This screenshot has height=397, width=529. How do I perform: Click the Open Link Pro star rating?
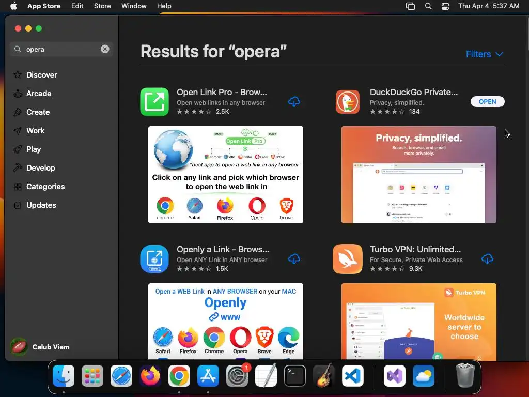coord(194,112)
